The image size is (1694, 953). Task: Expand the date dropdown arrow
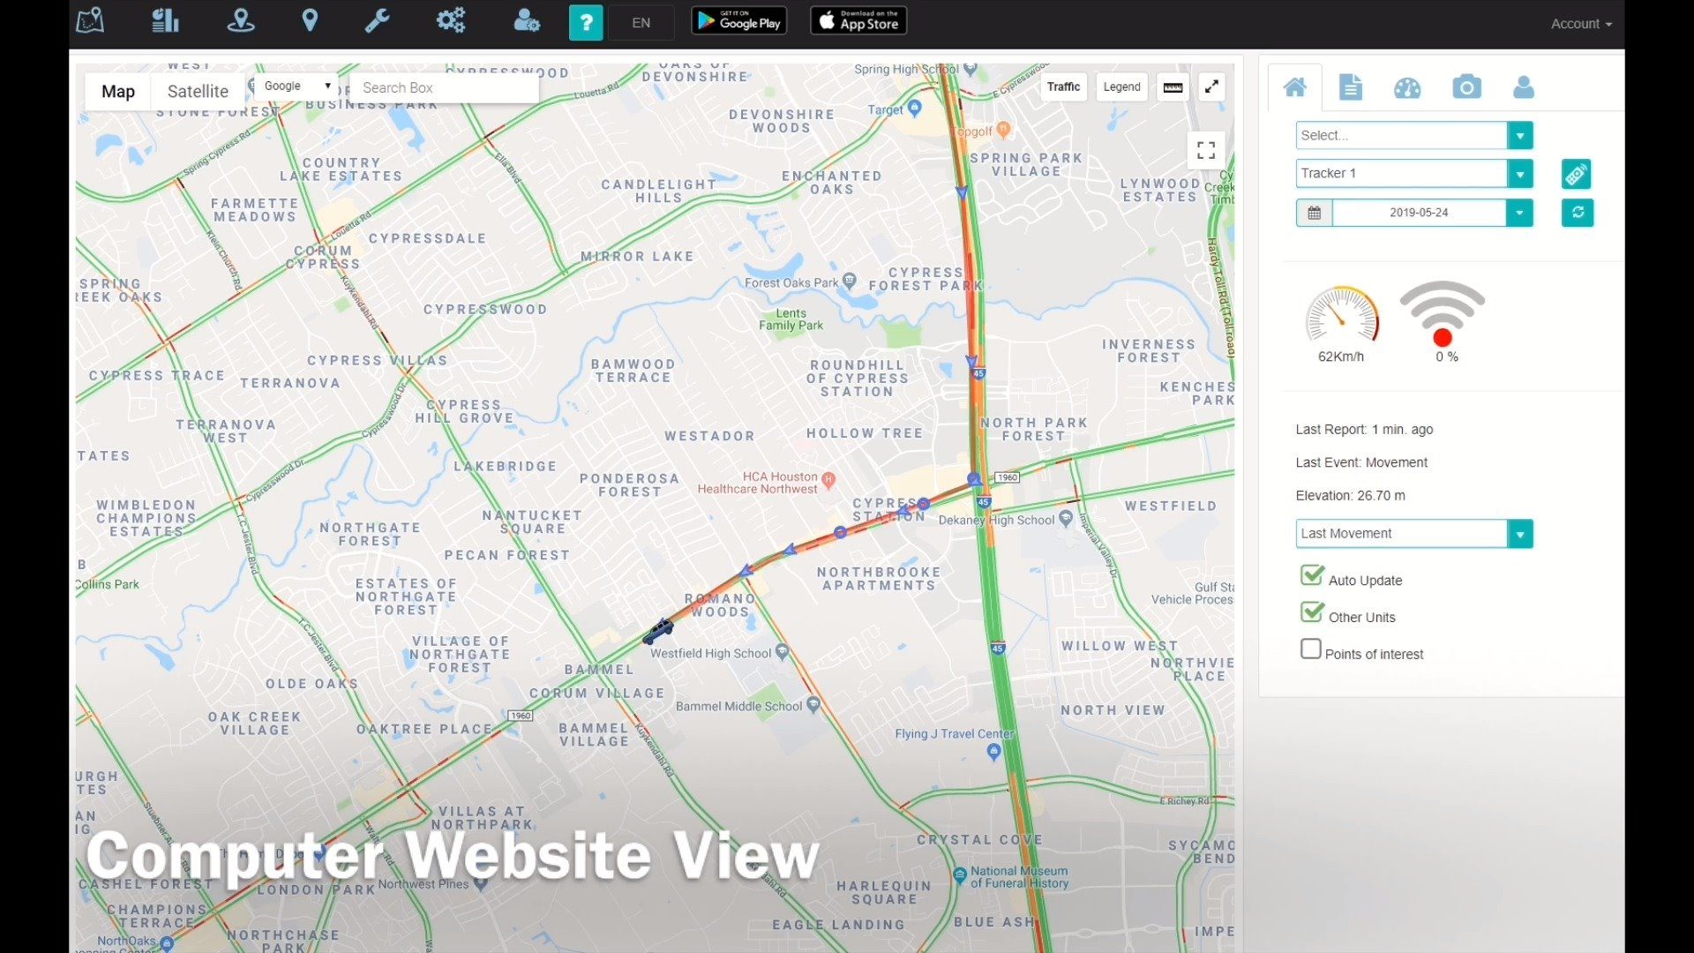pos(1519,213)
